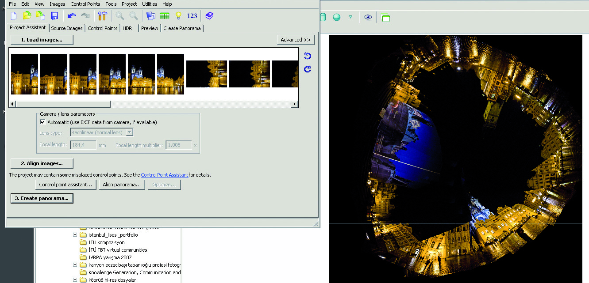Expand the istanbul_lisesi_portfolio folder
This screenshot has width=589, height=283.
75,235
